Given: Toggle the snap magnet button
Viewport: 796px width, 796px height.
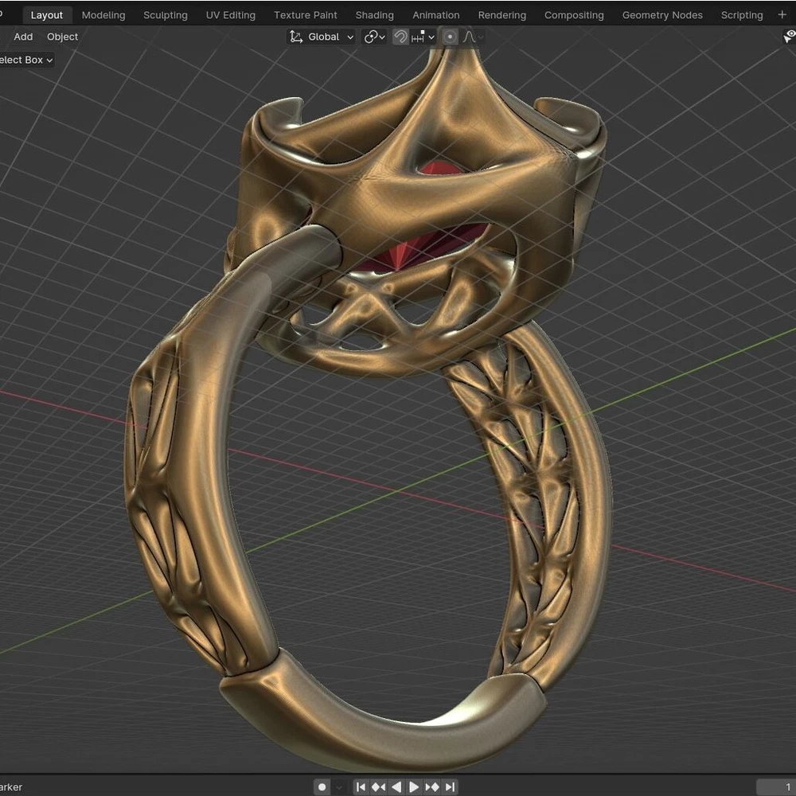Looking at the screenshot, I should 400,37.
